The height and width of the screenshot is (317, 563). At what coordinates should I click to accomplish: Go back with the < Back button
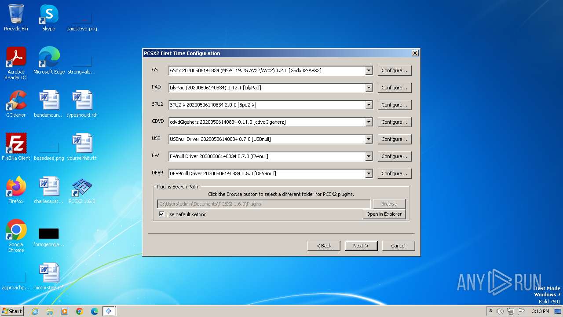(324, 246)
